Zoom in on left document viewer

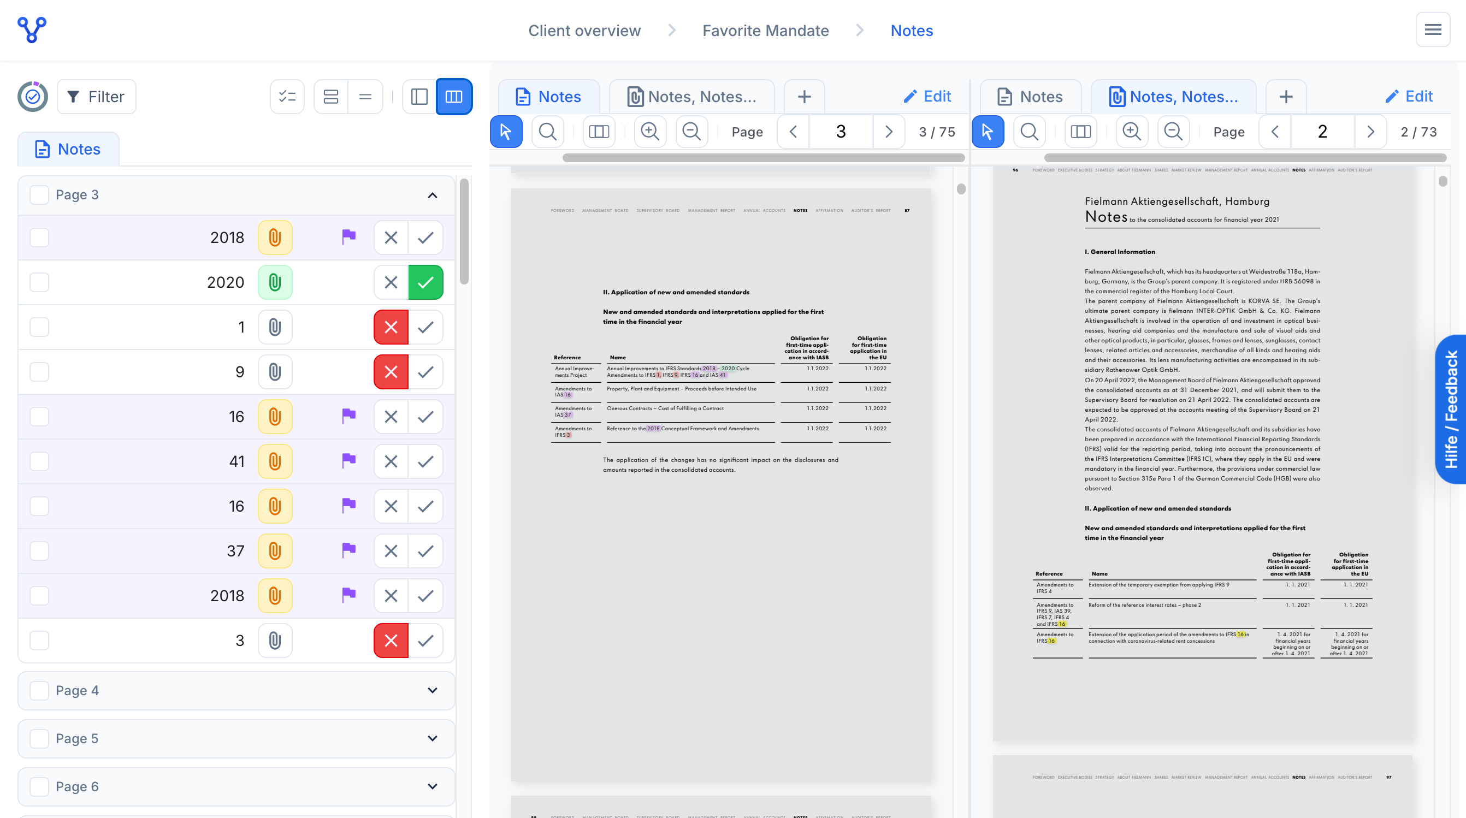pyautogui.click(x=650, y=132)
